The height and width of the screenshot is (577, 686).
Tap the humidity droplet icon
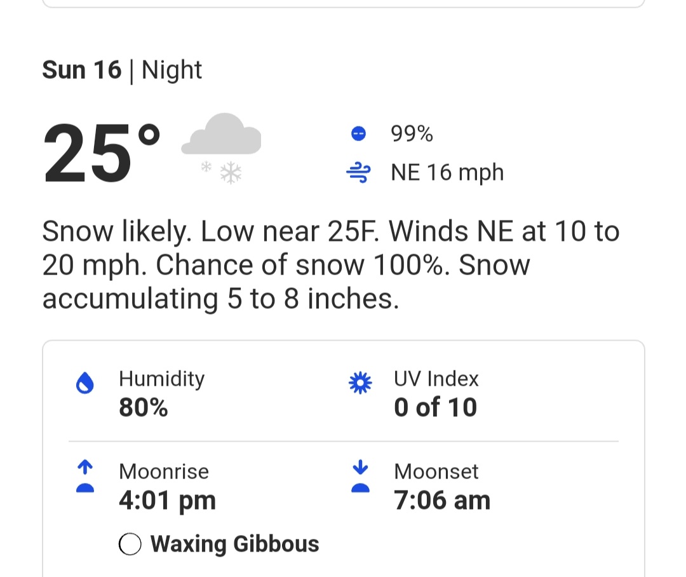[85, 383]
